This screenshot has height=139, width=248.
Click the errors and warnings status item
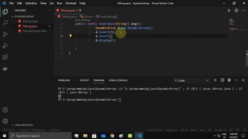click(9, 130)
